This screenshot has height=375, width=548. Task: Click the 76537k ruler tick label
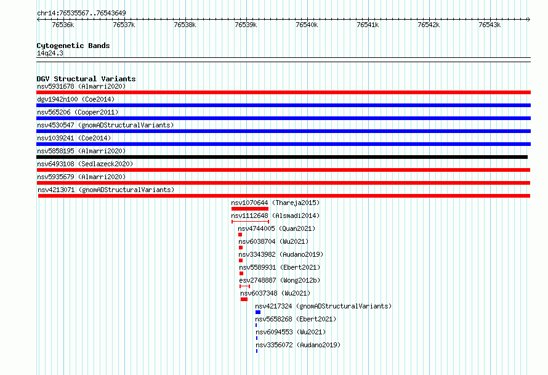(x=124, y=25)
